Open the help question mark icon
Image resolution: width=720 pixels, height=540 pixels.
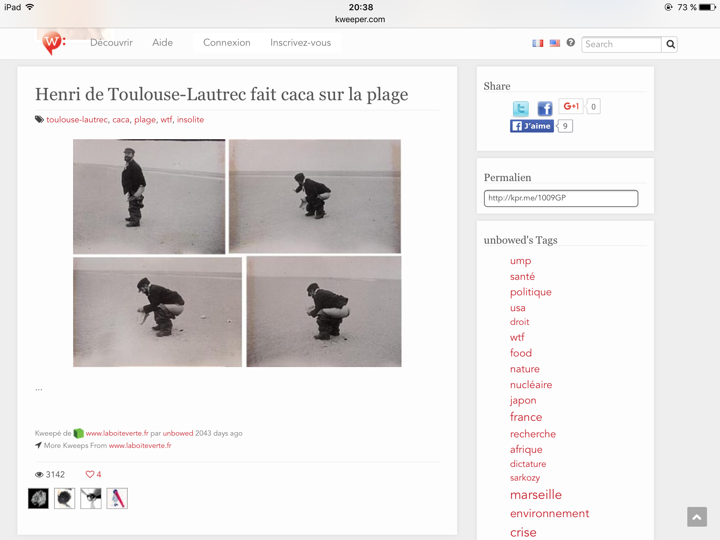click(571, 43)
